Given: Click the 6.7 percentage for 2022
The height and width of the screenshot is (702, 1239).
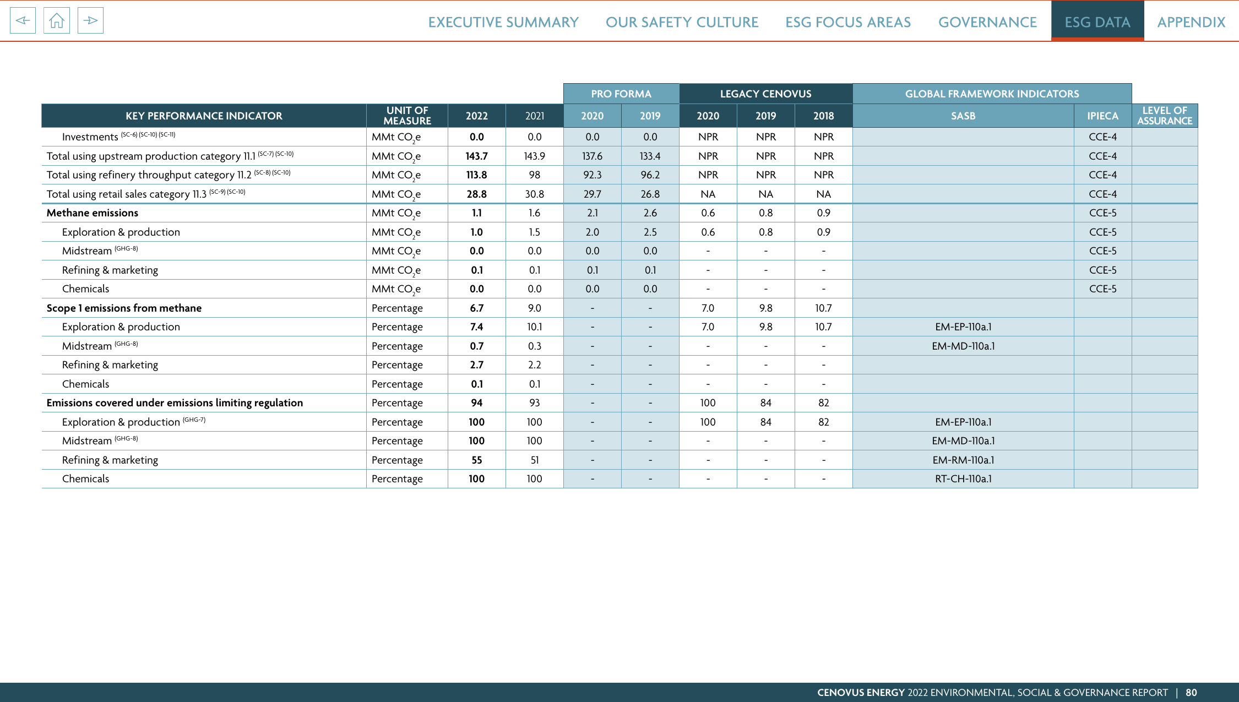Looking at the screenshot, I should coord(476,308).
